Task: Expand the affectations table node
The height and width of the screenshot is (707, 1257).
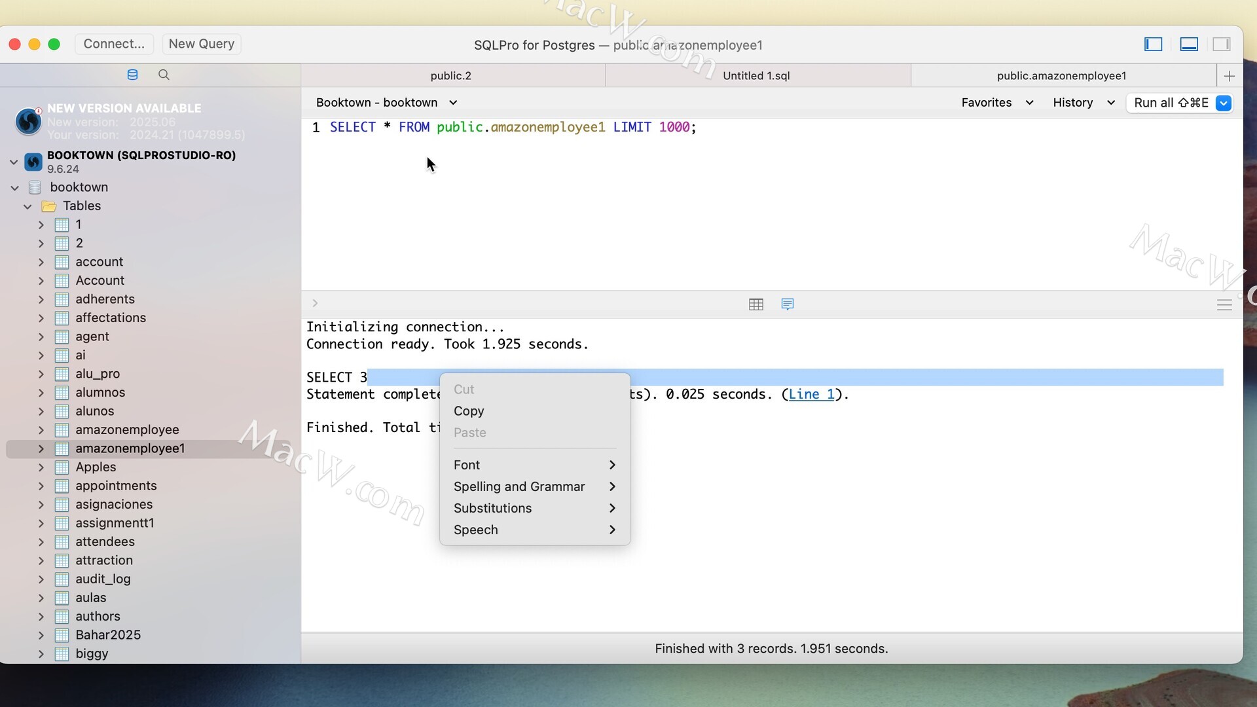Action: click(x=41, y=318)
